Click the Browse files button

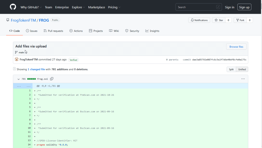tap(236, 47)
